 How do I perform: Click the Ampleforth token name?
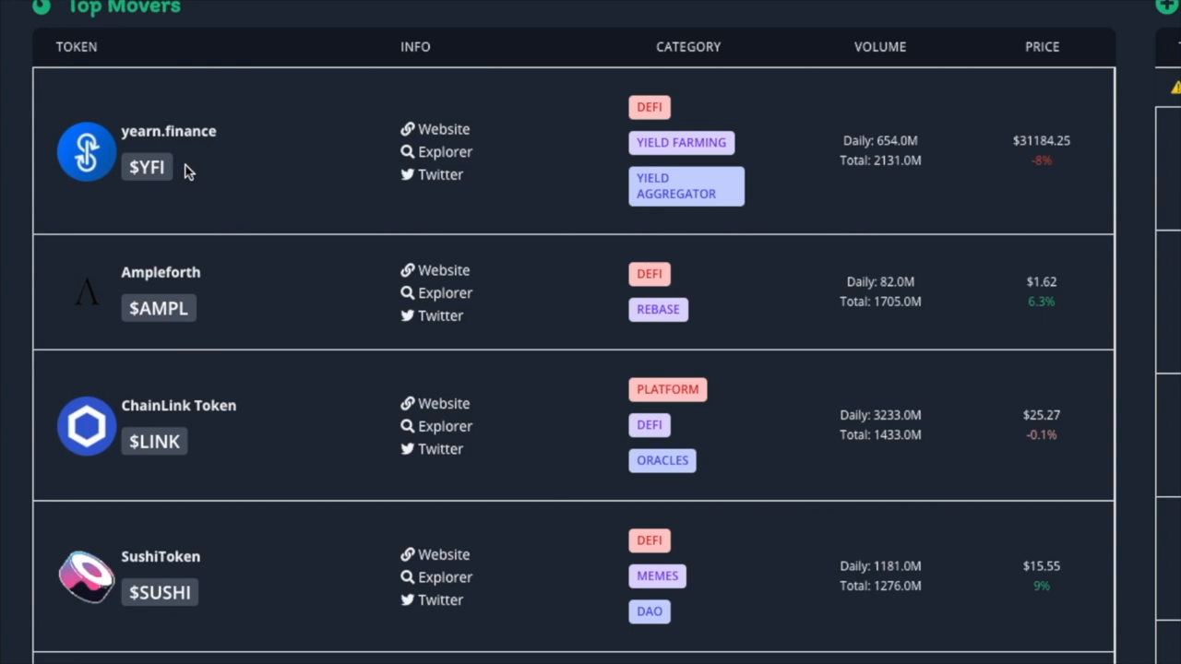coord(161,272)
